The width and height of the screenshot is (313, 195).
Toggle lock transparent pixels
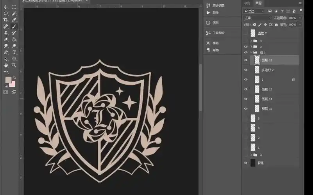point(254,25)
